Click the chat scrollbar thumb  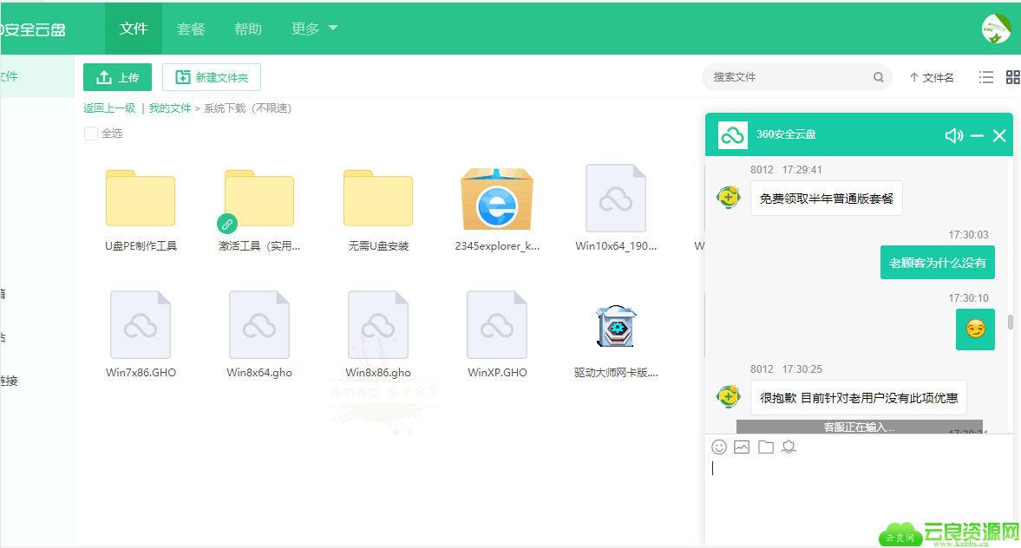pyautogui.click(x=1010, y=323)
